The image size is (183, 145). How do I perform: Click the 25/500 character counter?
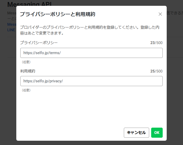coord(156,71)
